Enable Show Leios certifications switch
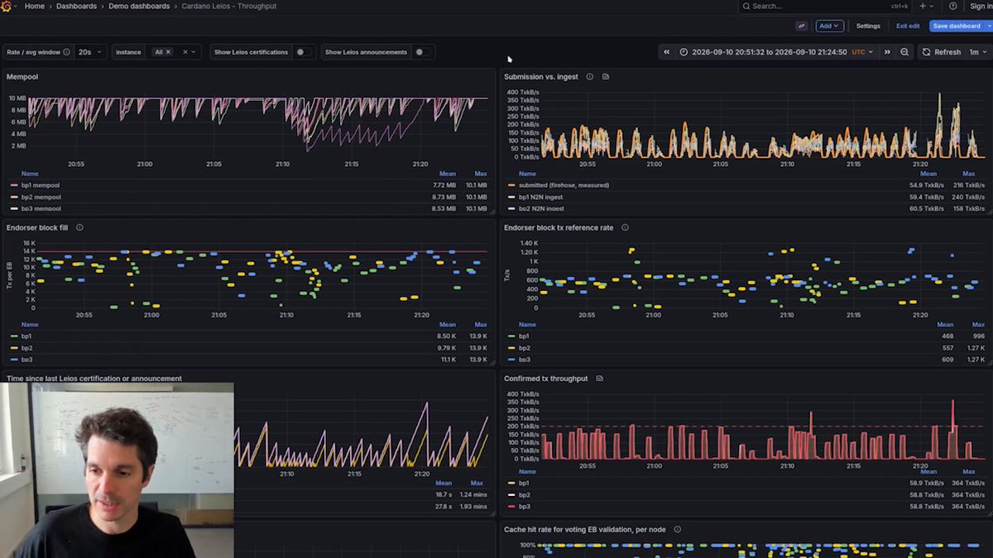The width and height of the screenshot is (993, 558). point(304,52)
